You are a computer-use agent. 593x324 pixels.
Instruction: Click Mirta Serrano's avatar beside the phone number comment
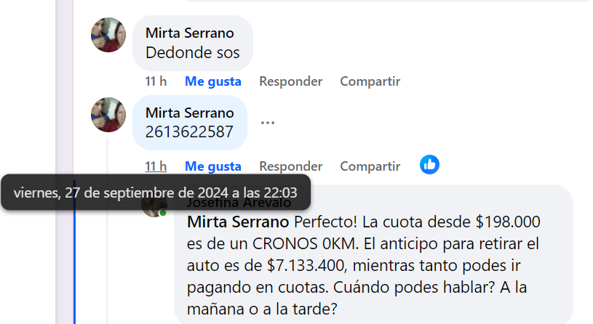[x=108, y=115]
